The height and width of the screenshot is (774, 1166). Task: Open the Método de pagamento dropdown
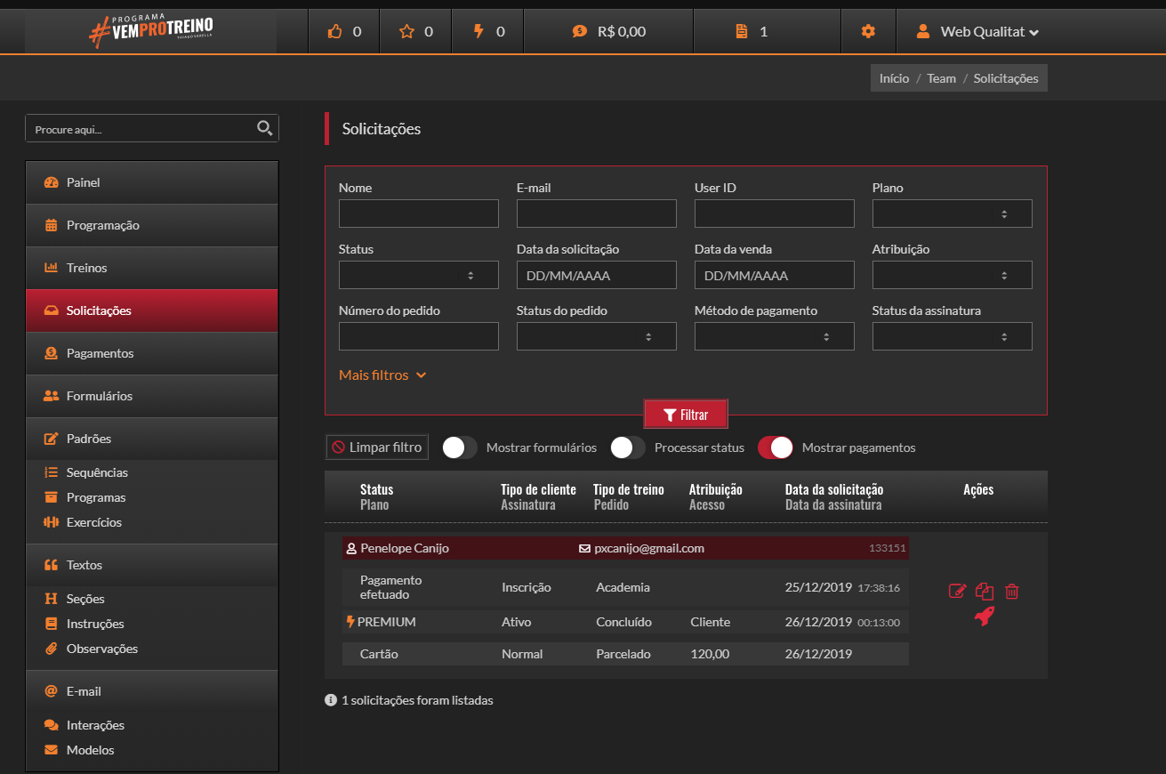(x=774, y=336)
